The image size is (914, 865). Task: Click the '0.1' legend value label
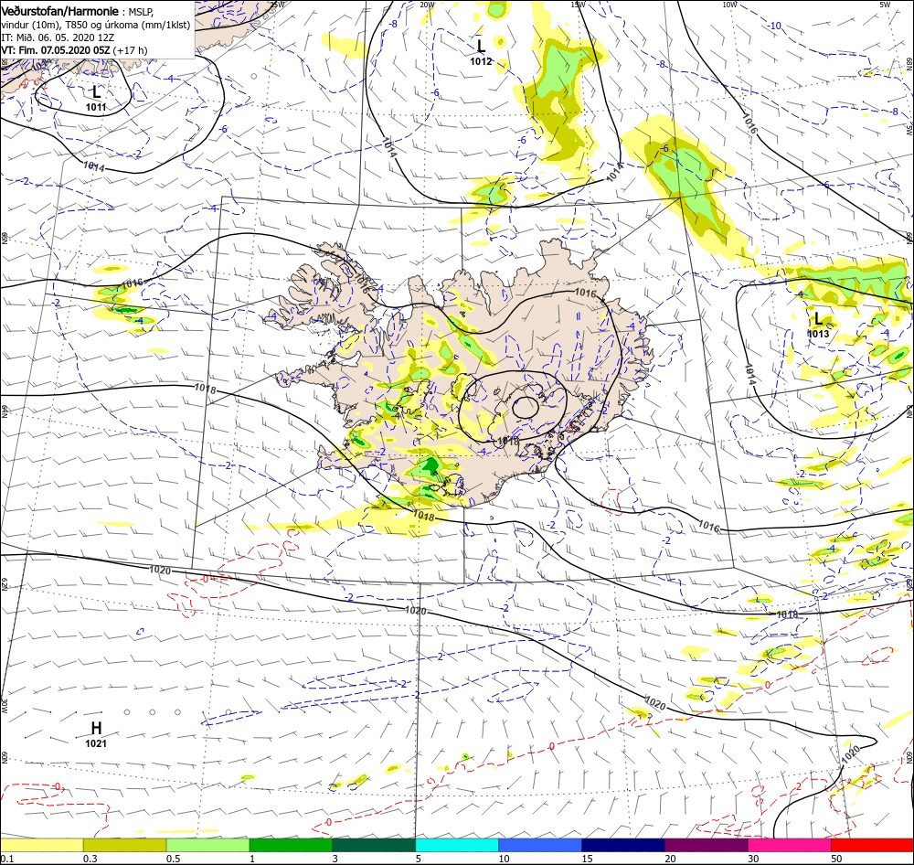pos(6,860)
